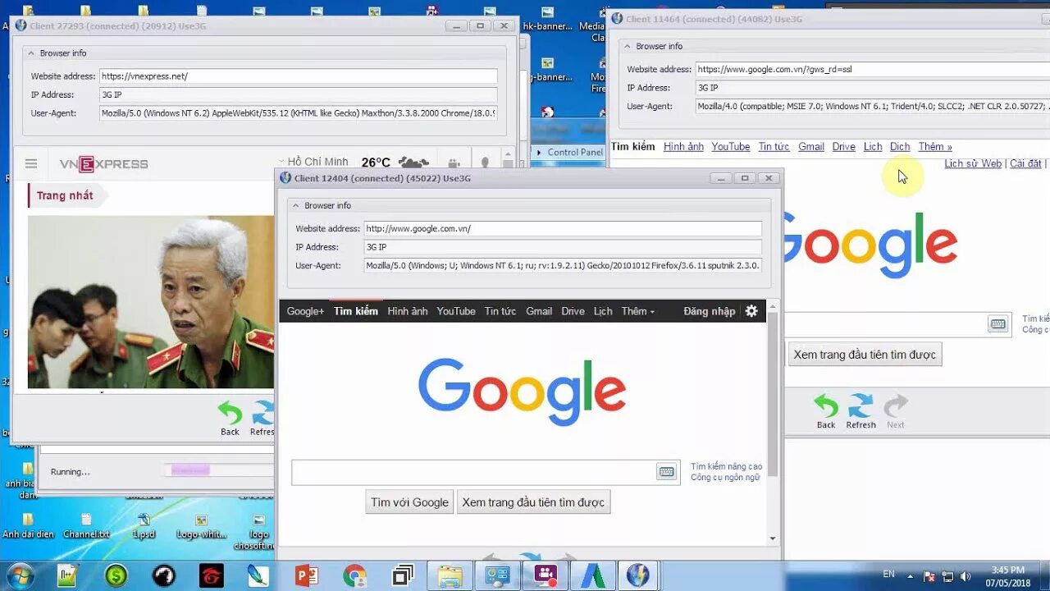The height and width of the screenshot is (591, 1050).
Task: Select Gmail in Client 12404 Google bar
Action: pos(539,311)
